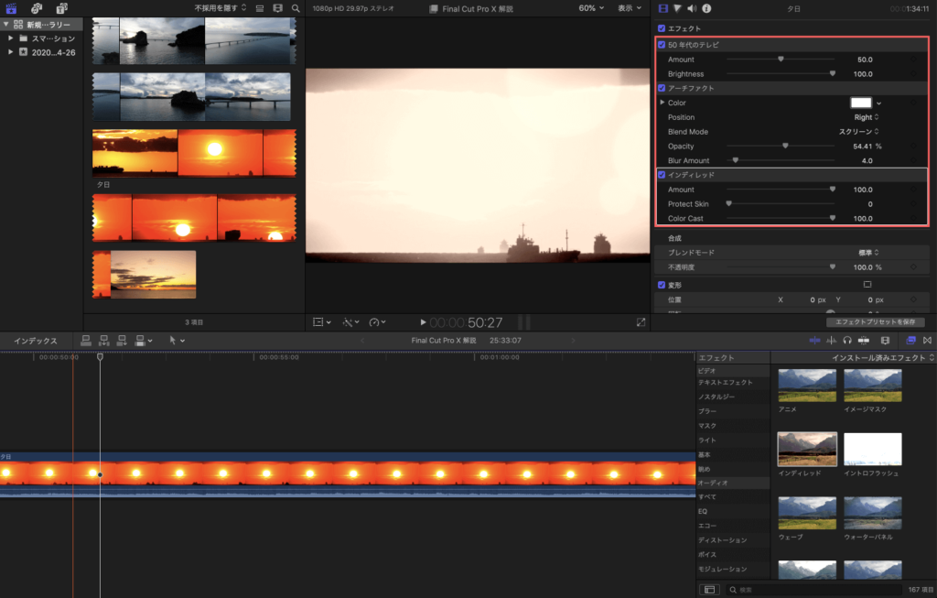Click the effects 検索 search field
Viewport: 937px width, 598px height.
(x=813, y=590)
